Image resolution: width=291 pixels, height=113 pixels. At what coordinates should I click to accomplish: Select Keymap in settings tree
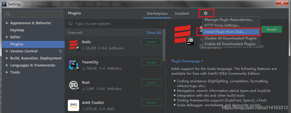(x=17, y=30)
